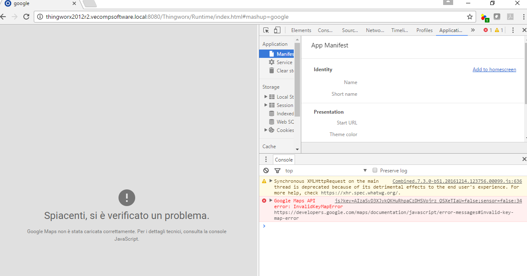Open the console drawer three-dot menu
This screenshot has height=276, width=527.
[x=266, y=159]
